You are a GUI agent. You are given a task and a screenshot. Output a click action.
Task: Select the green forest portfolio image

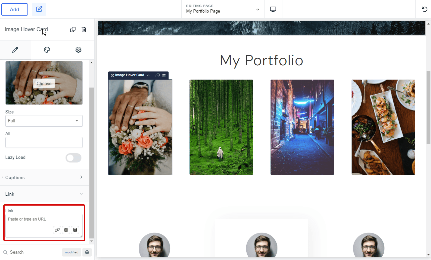(221, 127)
